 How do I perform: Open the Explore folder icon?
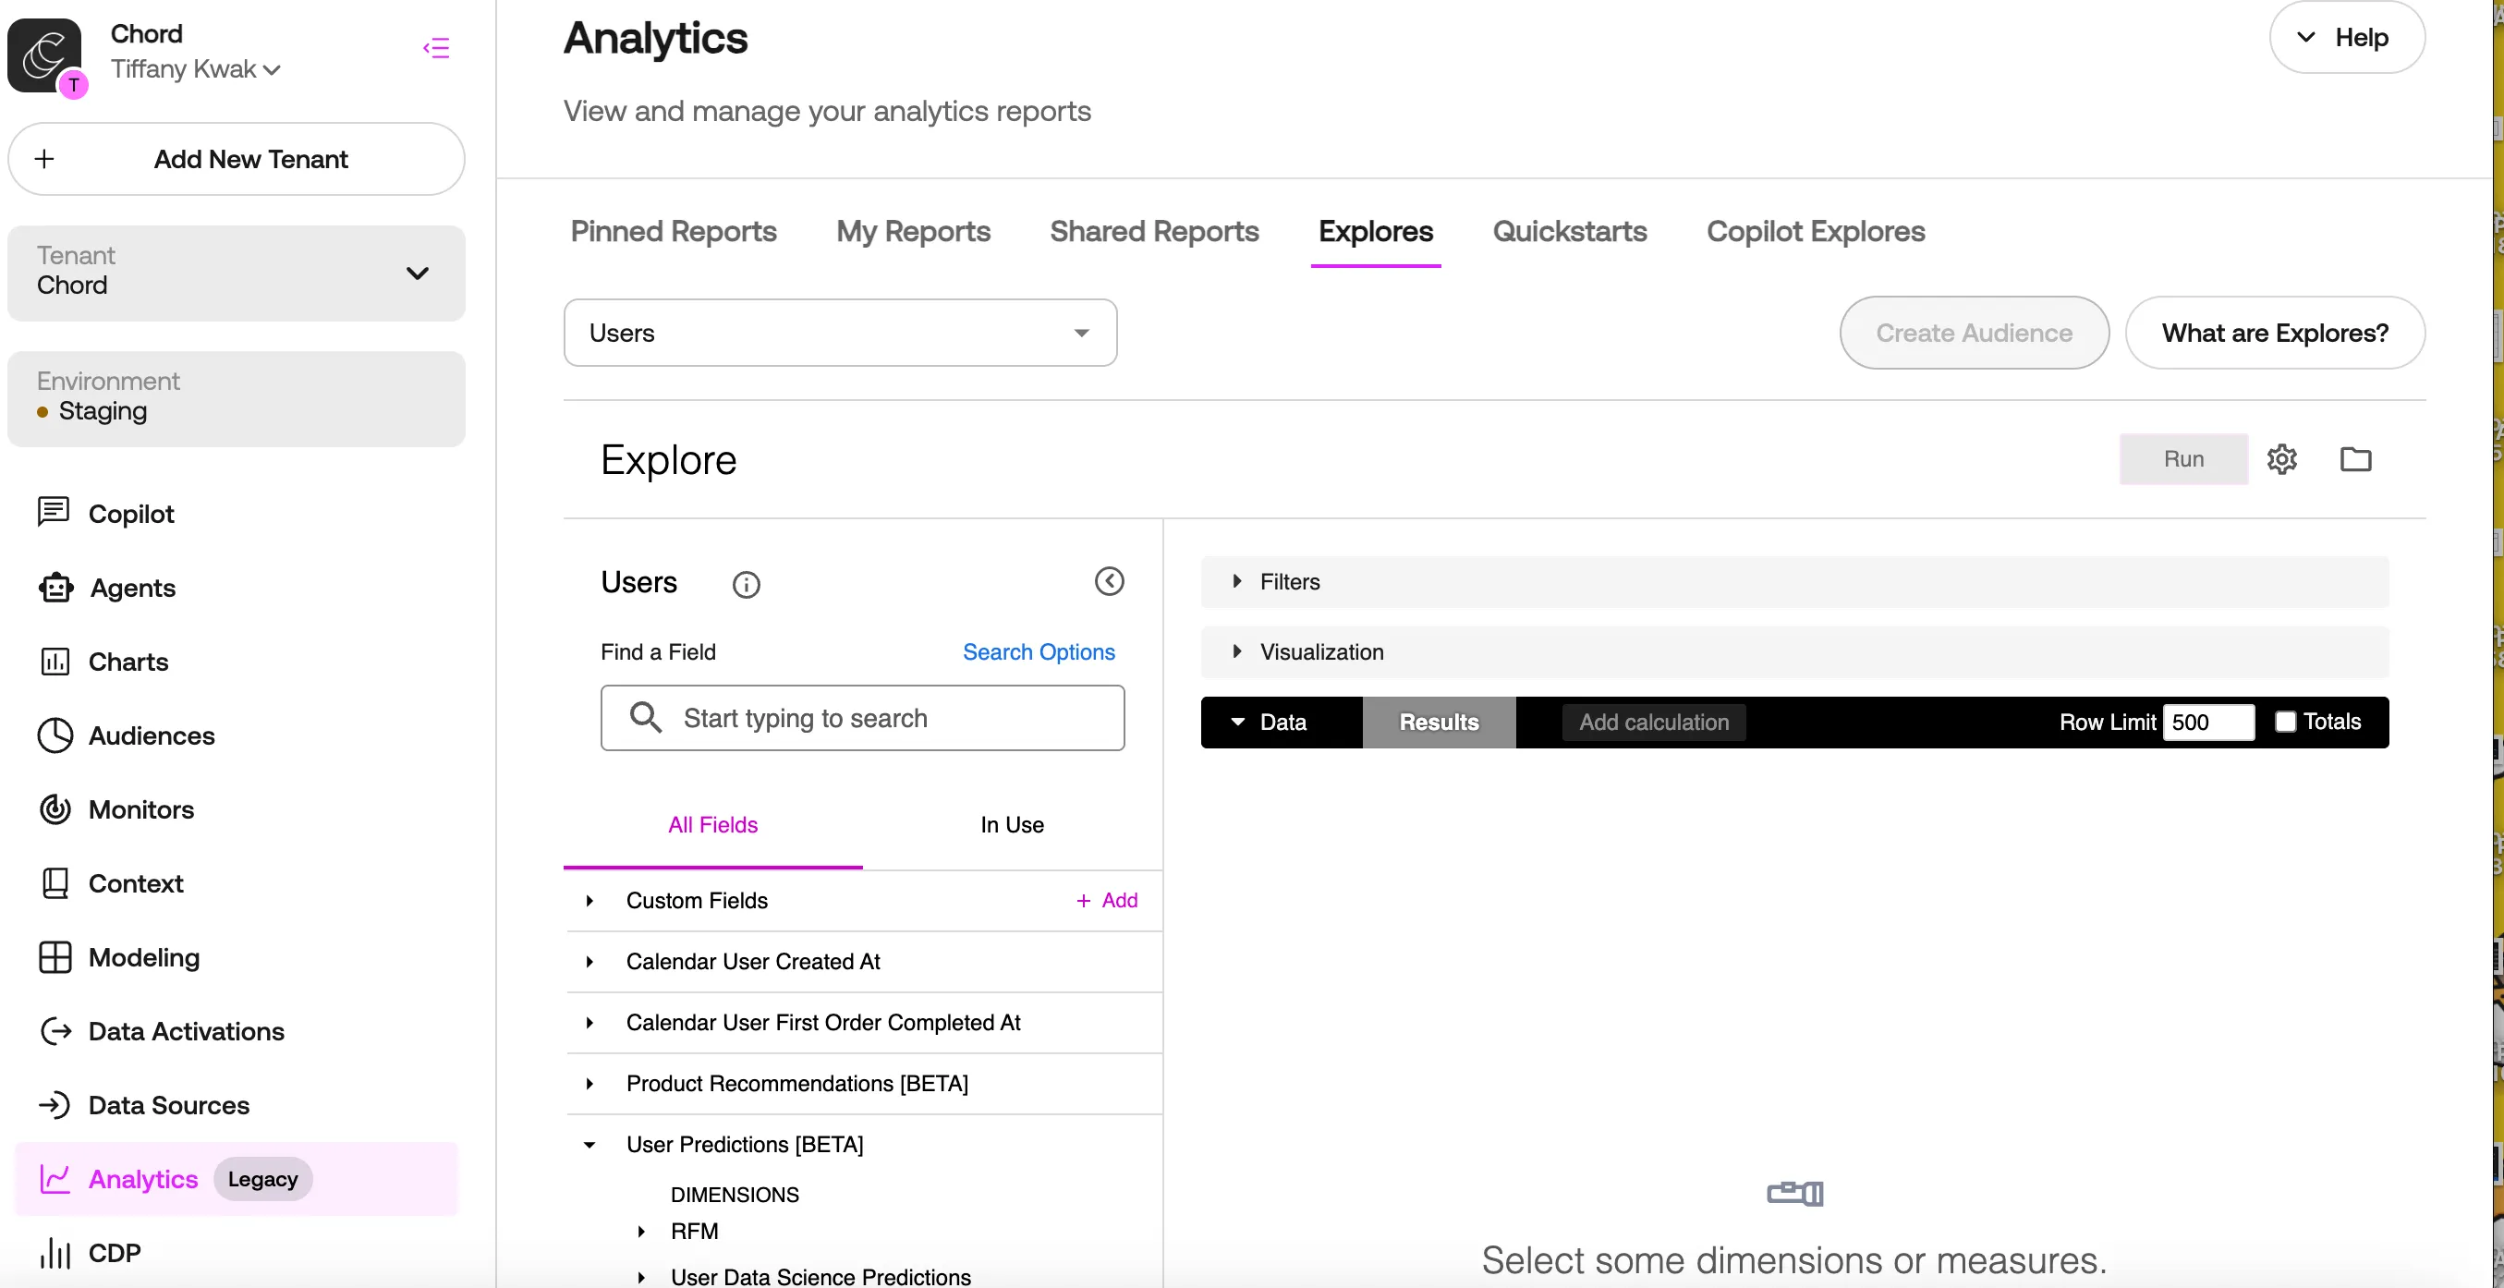(2355, 459)
